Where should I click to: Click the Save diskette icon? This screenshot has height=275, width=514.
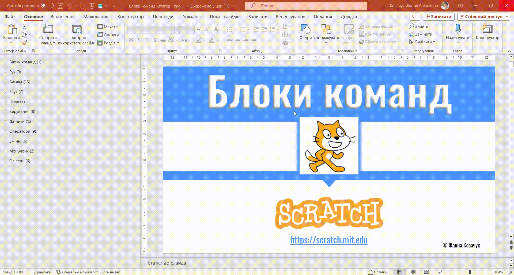tap(61, 6)
